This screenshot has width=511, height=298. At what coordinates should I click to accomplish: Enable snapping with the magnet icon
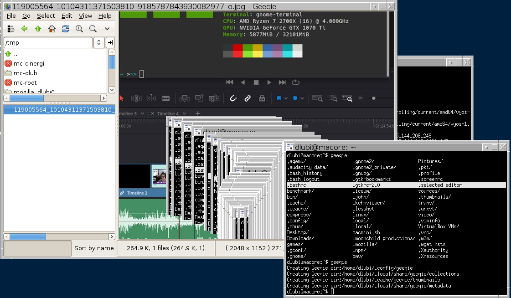[233, 98]
